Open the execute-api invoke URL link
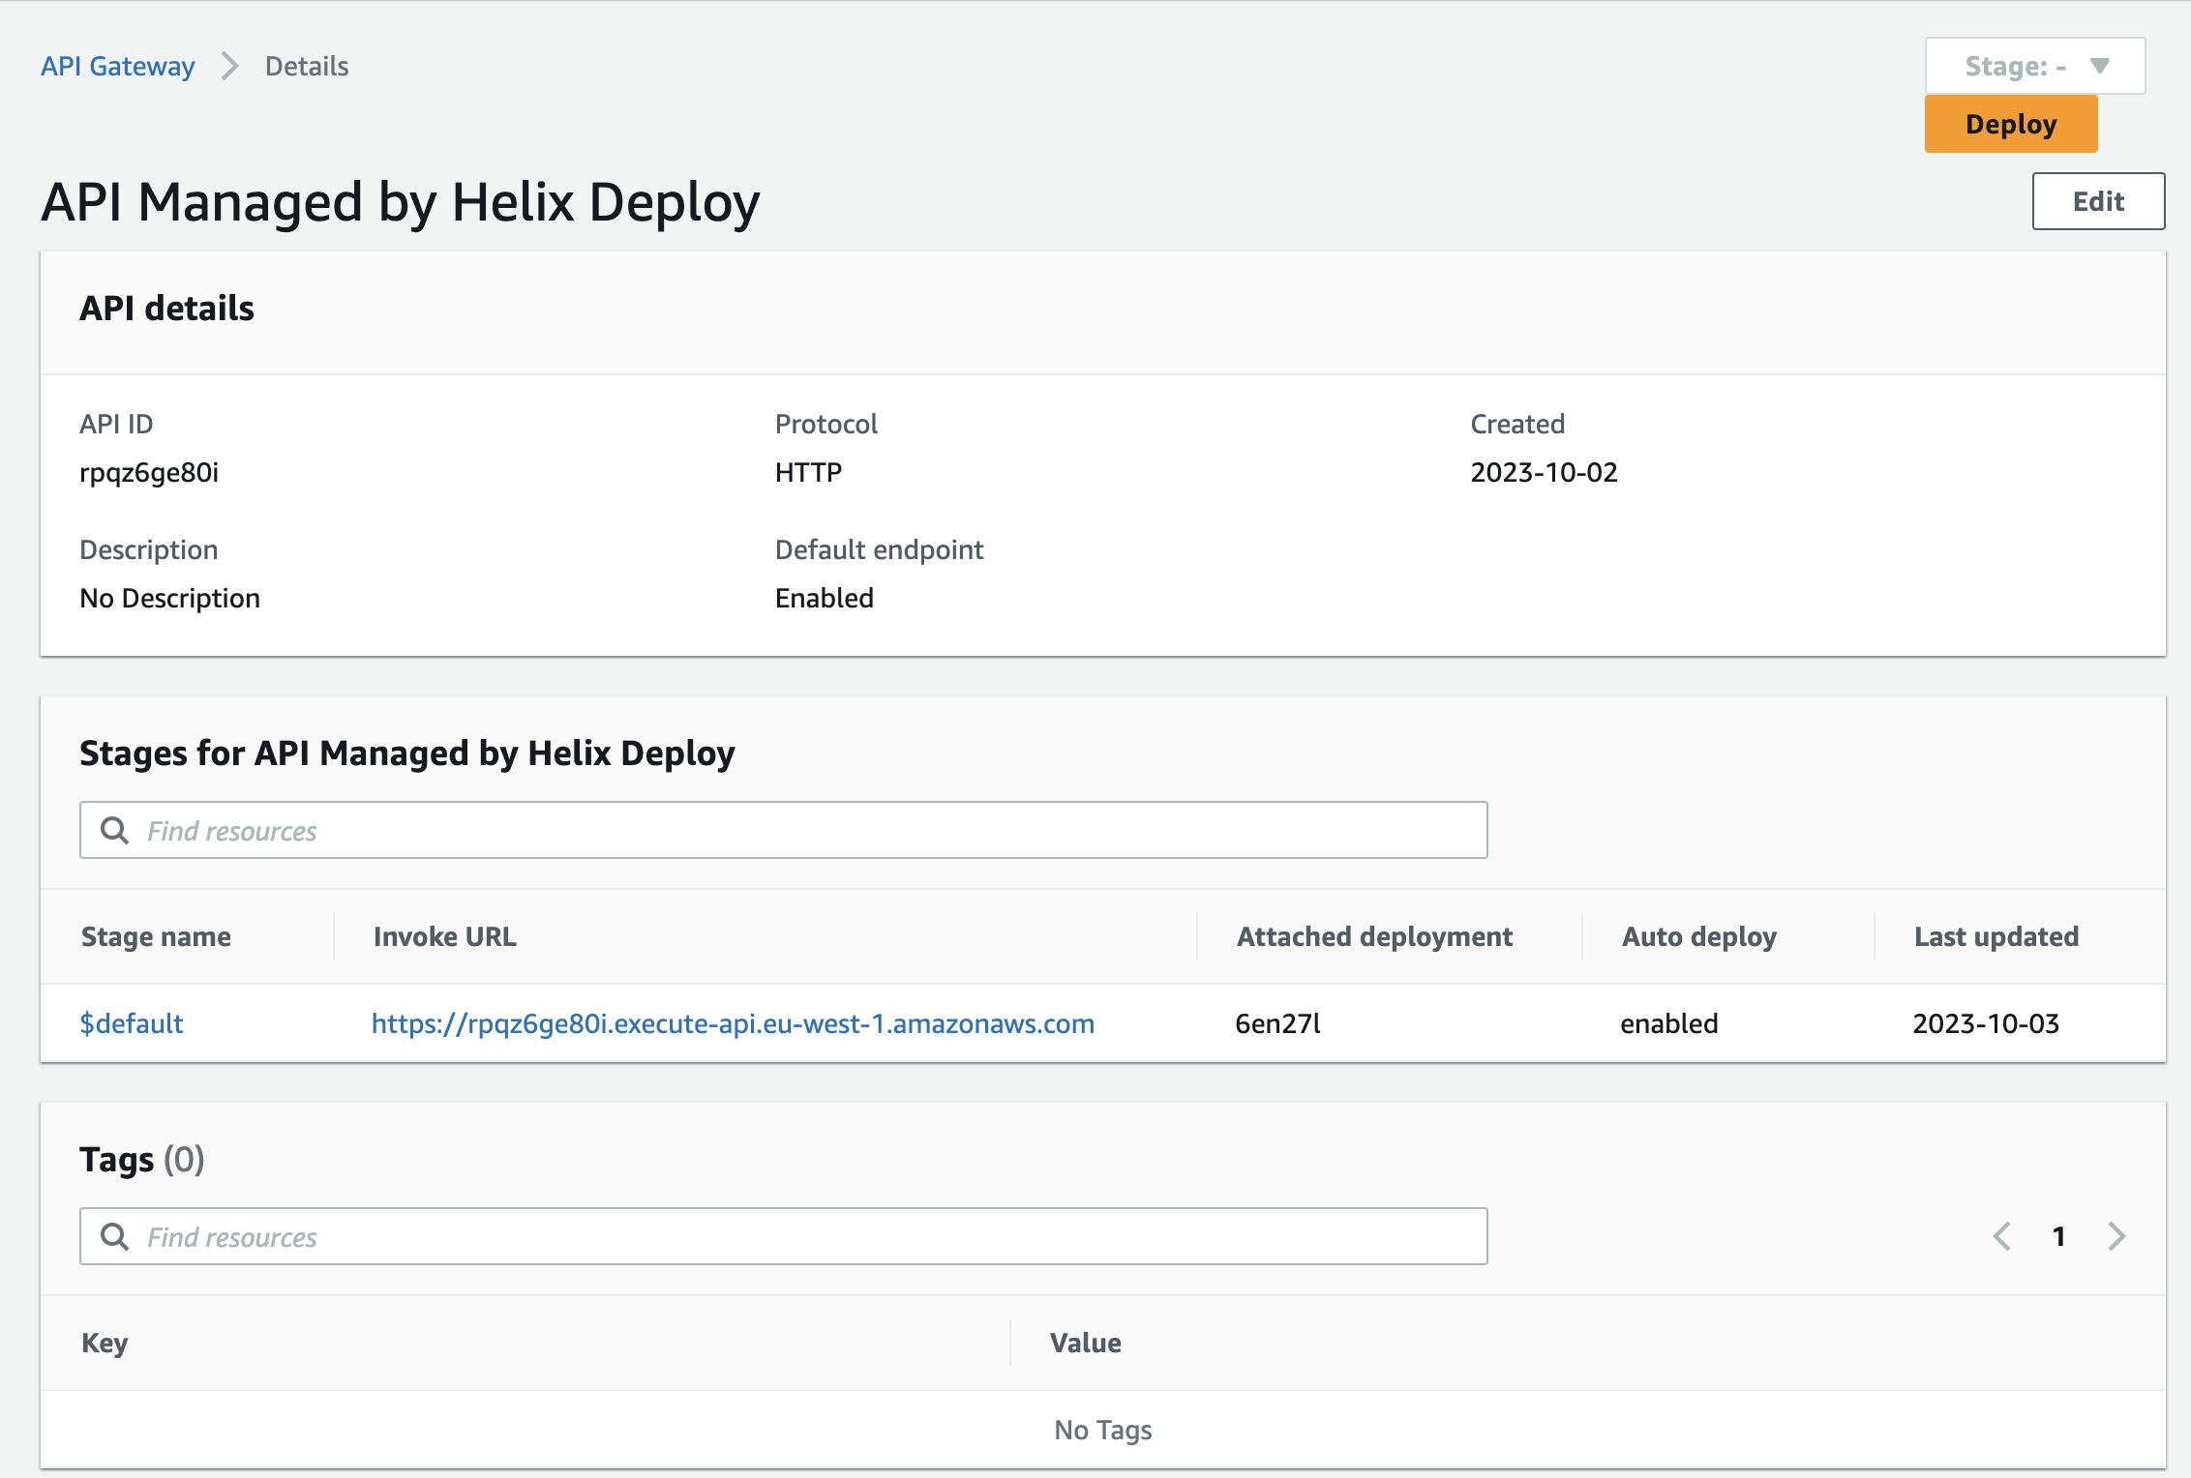 pyautogui.click(x=733, y=1023)
